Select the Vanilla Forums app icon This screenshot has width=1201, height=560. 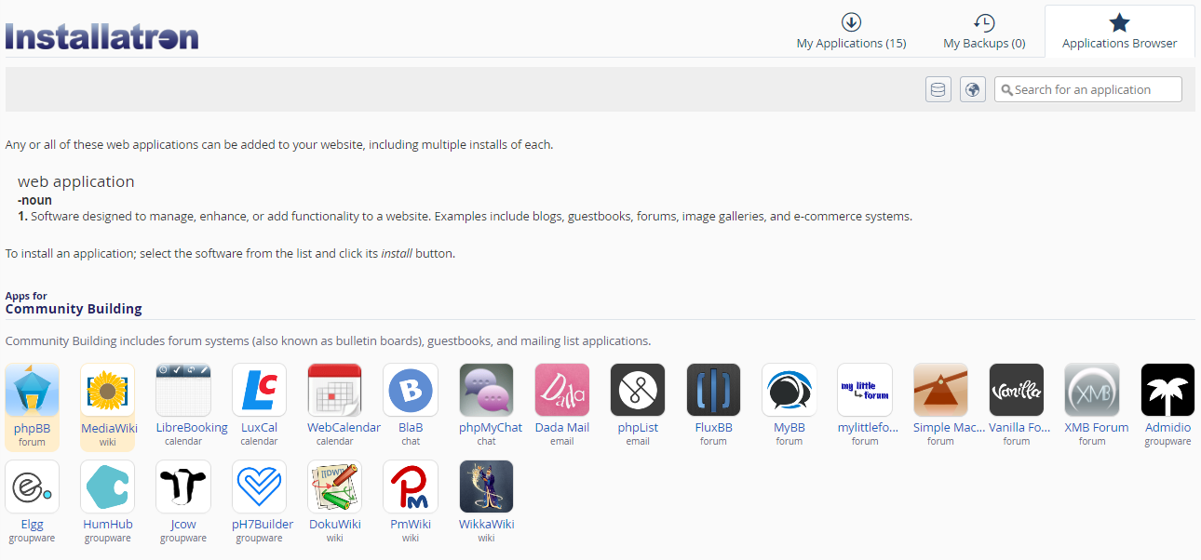coord(1017,390)
